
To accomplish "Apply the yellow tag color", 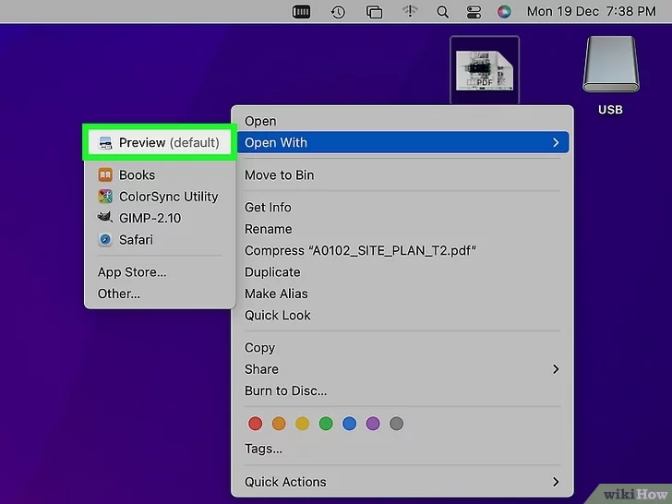I will pyautogui.click(x=302, y=424).
